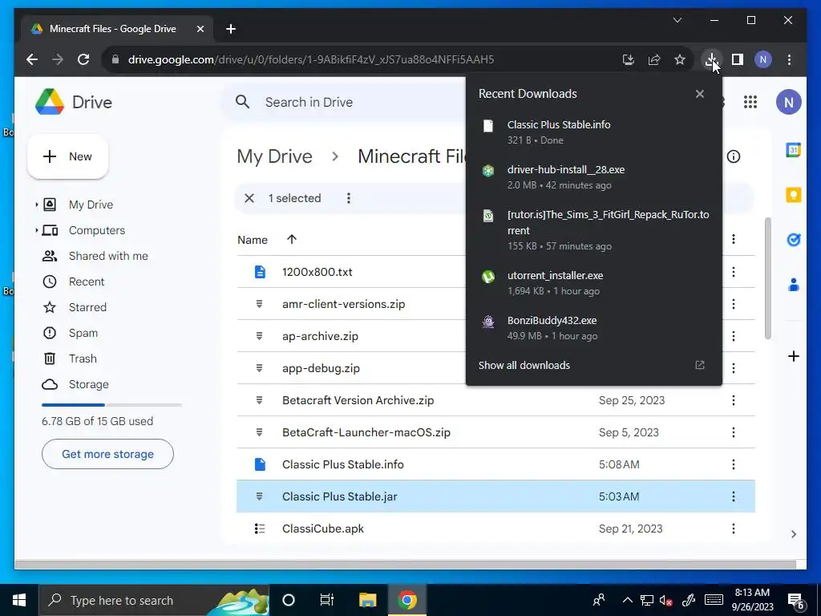Open more options for ClassiCube.apk
The width and height of the screenshot is (821, 616).
[x=733, y=529]
